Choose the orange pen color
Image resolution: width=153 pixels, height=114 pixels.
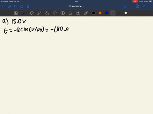[x=100, y=13]
